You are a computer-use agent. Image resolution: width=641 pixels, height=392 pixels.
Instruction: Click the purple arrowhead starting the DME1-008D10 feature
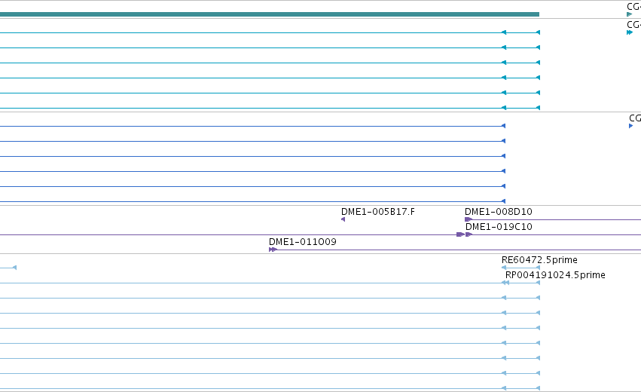(469, 219)
